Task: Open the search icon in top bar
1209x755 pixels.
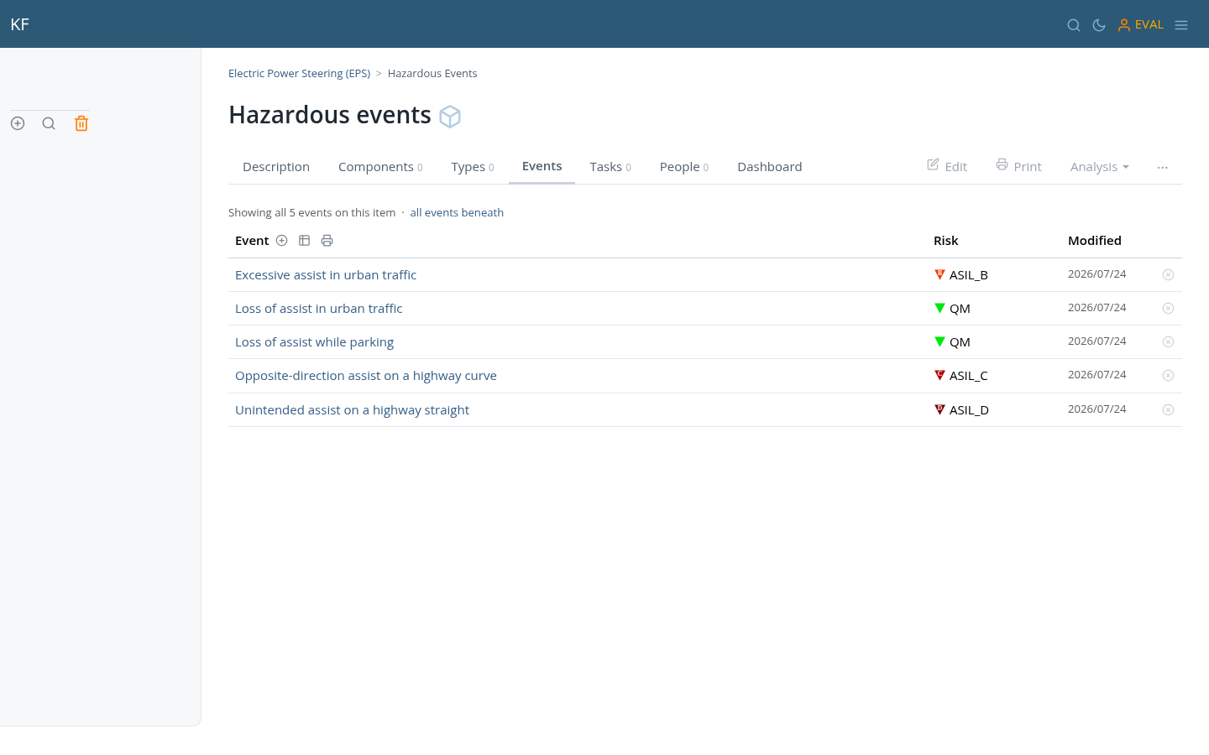Action: click(x=1073, y=25)
